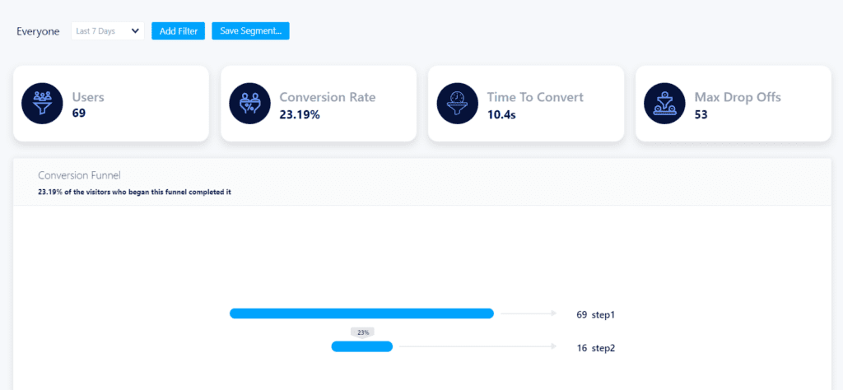
Task: Click the Max Drop Offs icon
Action: click(x=664, y=104)
